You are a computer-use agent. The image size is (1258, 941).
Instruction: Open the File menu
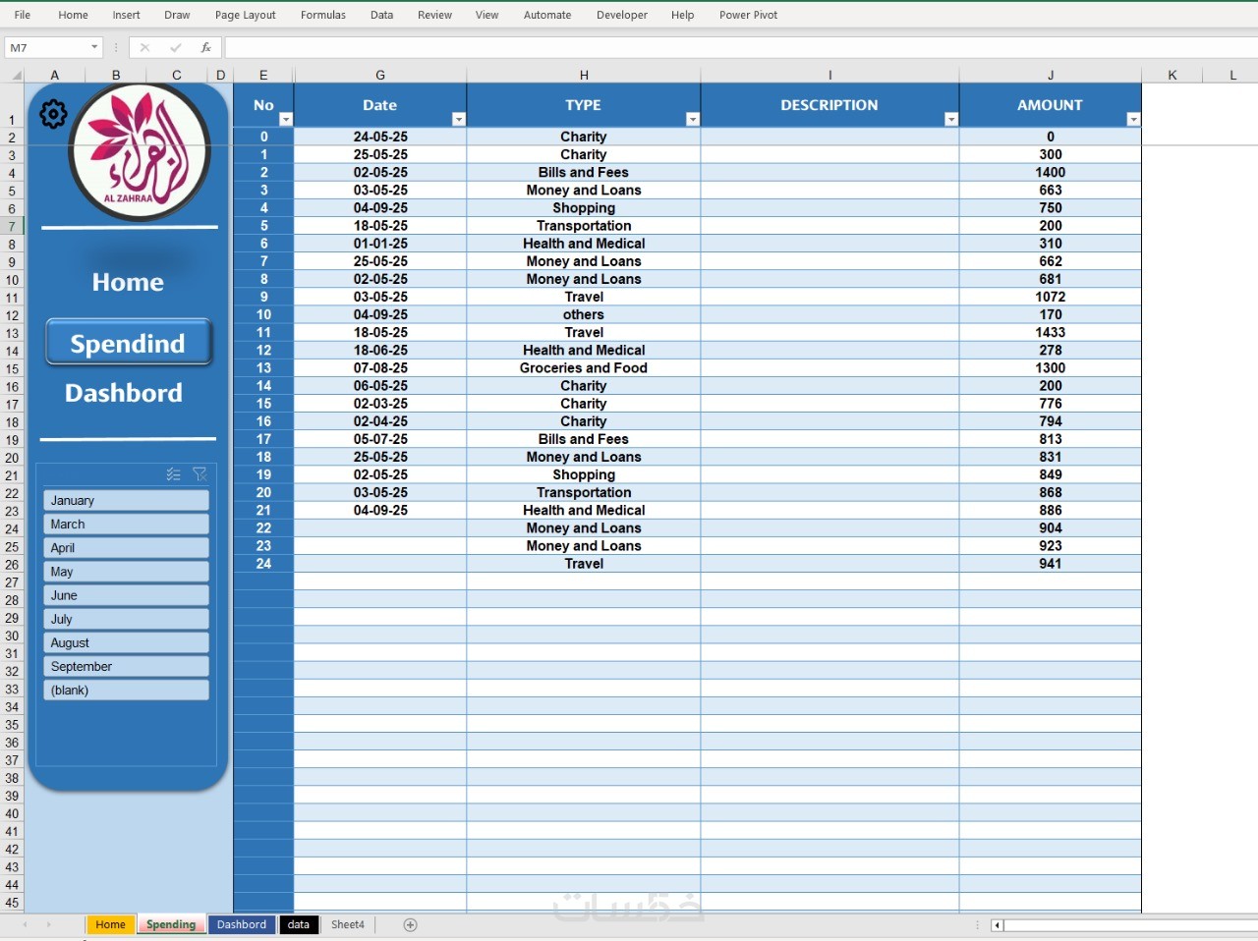(23, 15)
